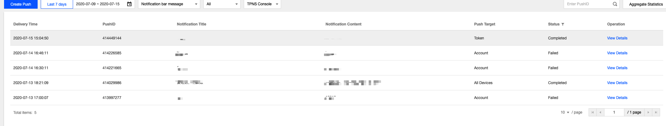The image size is (666, 126).
Task: Expand the TPNS Console source dropdown
Action: coord(262,4)
